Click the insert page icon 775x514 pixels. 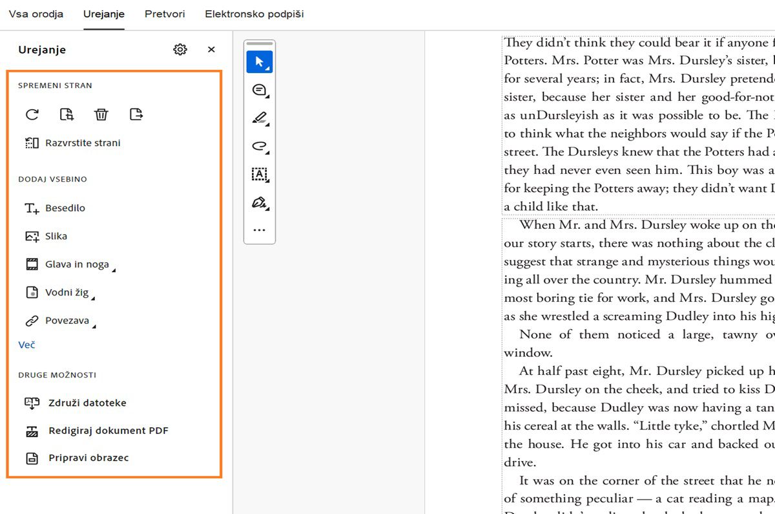[67, 114]
